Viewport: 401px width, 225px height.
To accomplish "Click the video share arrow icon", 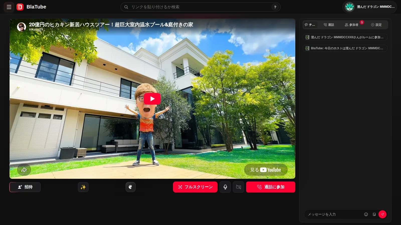I will click(24, 170).
